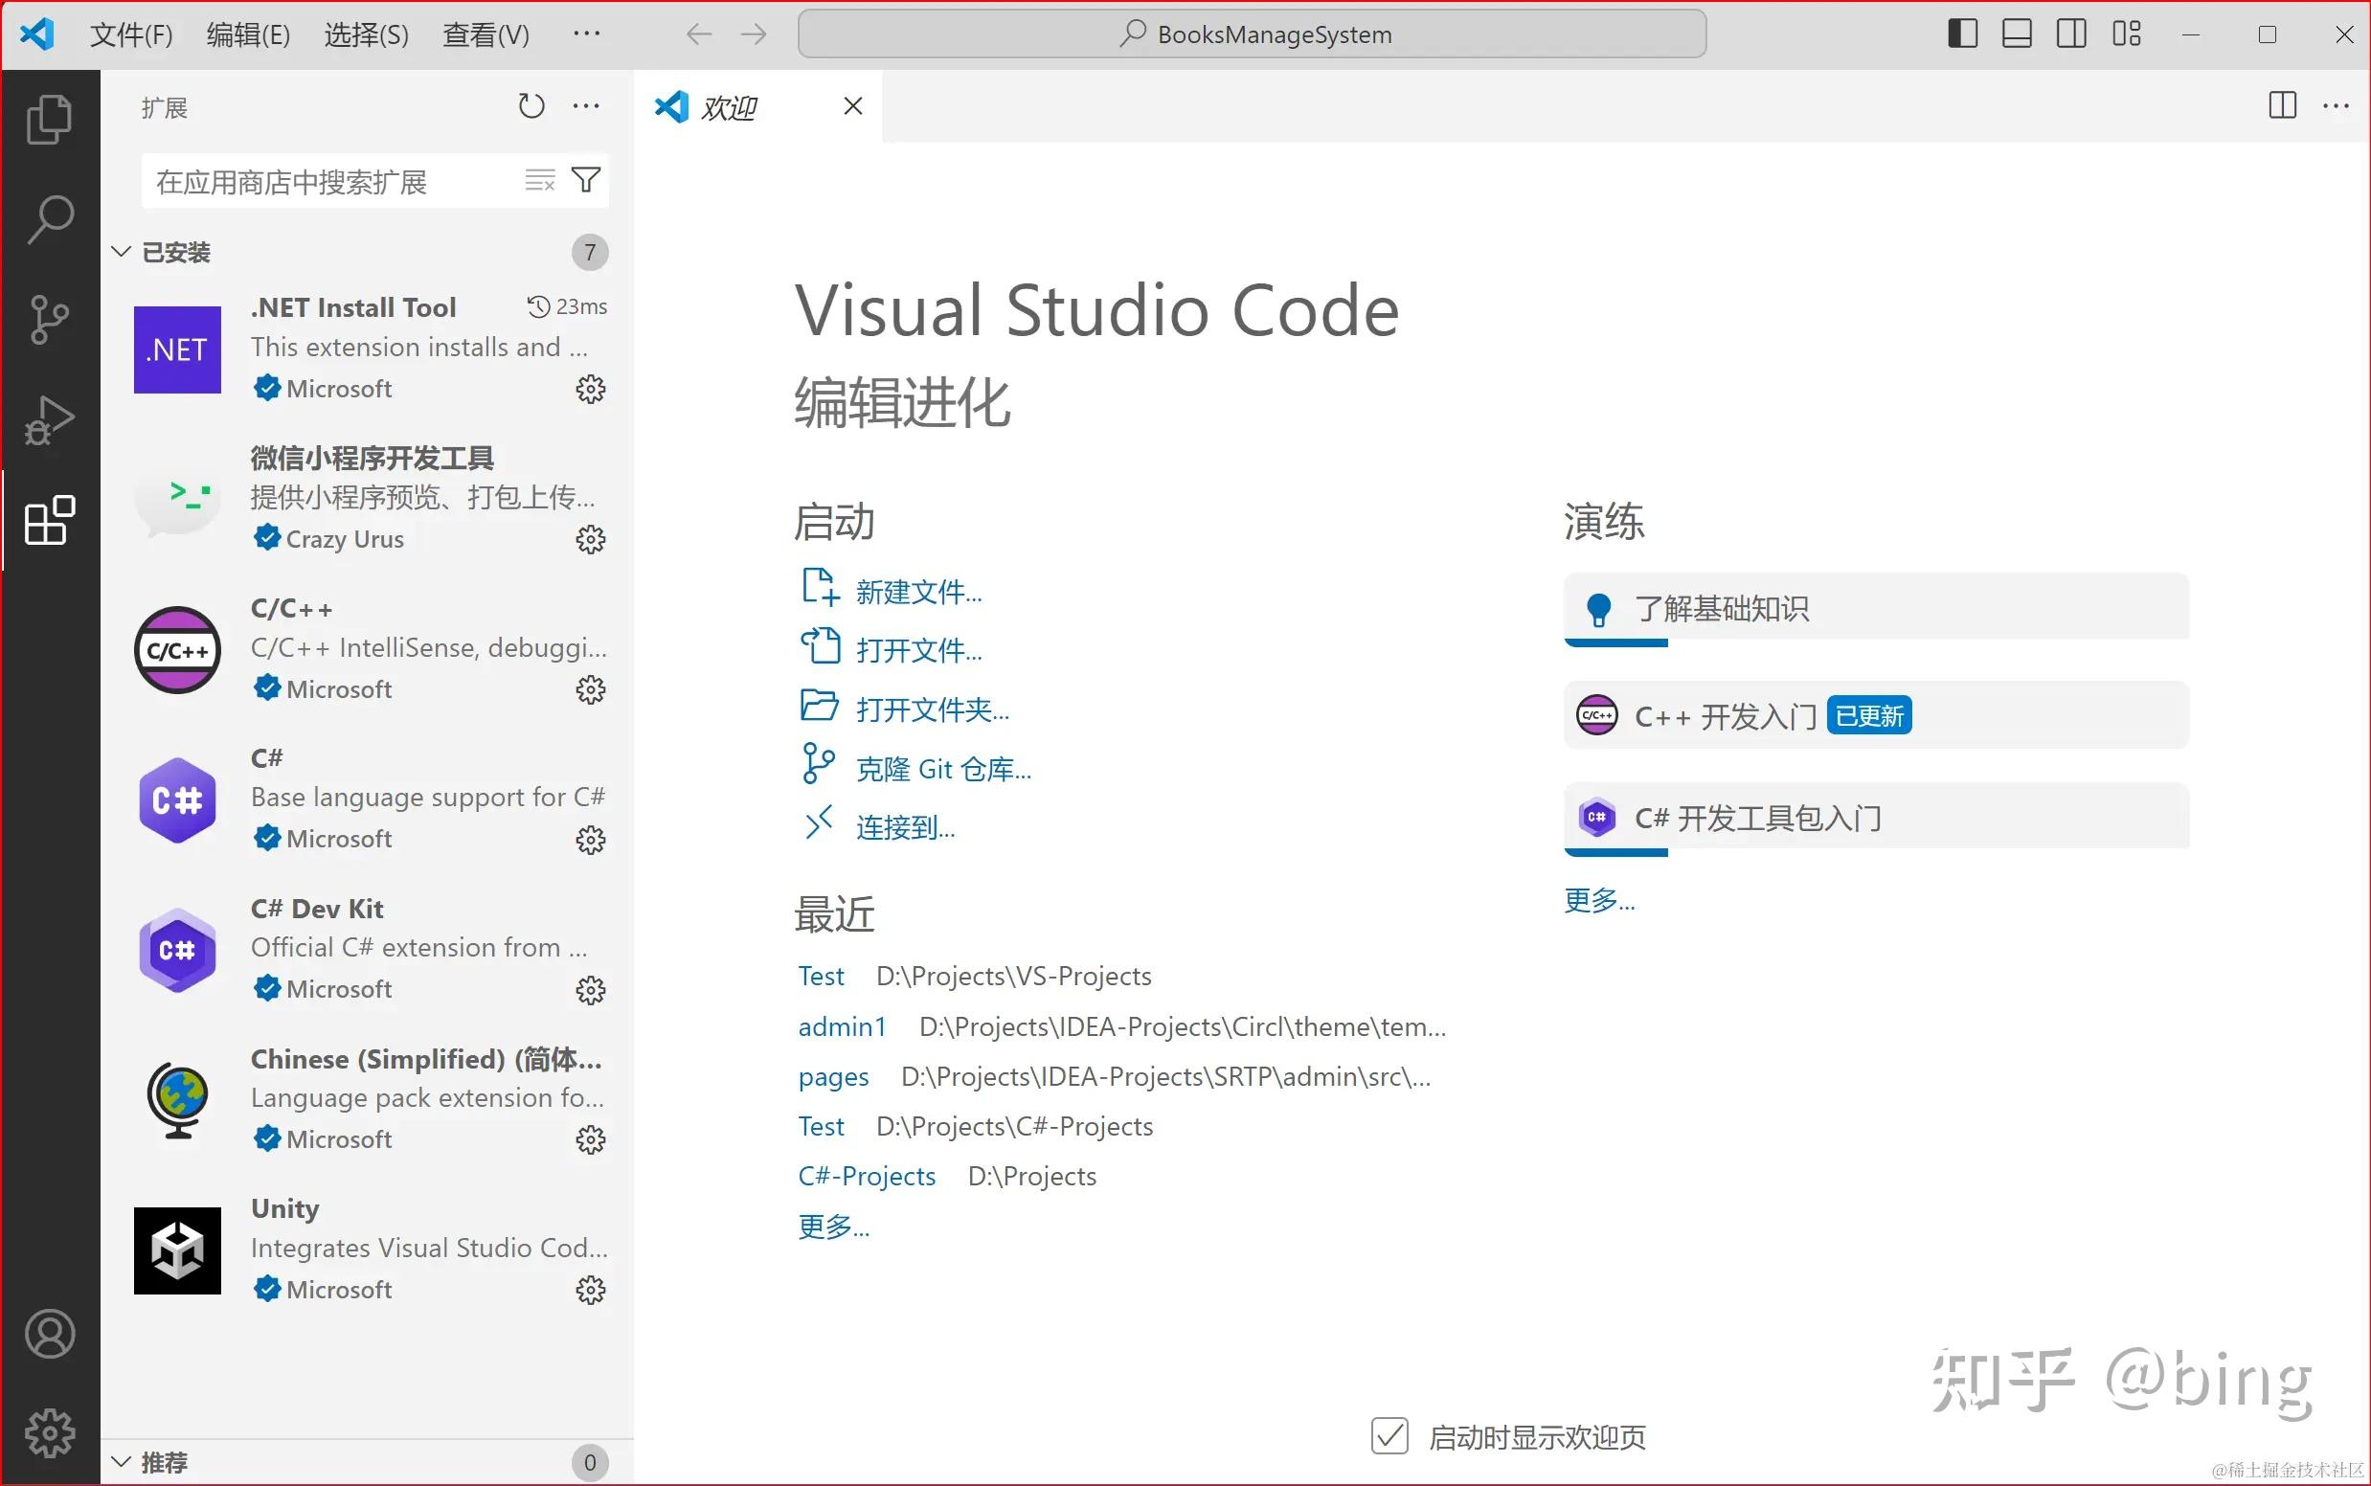Uncheck 启动时显示欢迎页 checkbox
Image resolution: width=2371 pixels, height=1486 pixels.
1389,1436
